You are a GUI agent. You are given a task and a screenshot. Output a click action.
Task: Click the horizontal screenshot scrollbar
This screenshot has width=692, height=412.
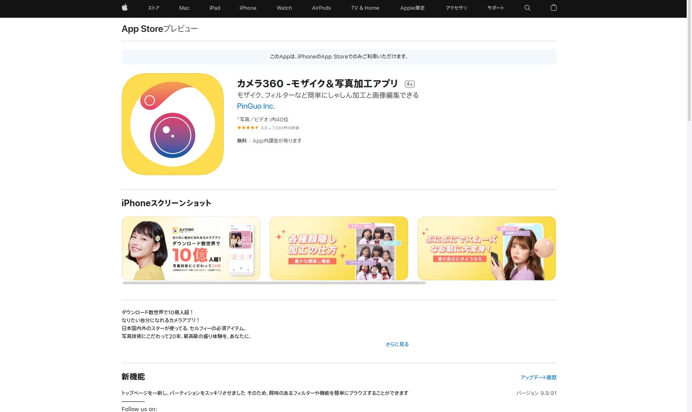tap(274, 283)
